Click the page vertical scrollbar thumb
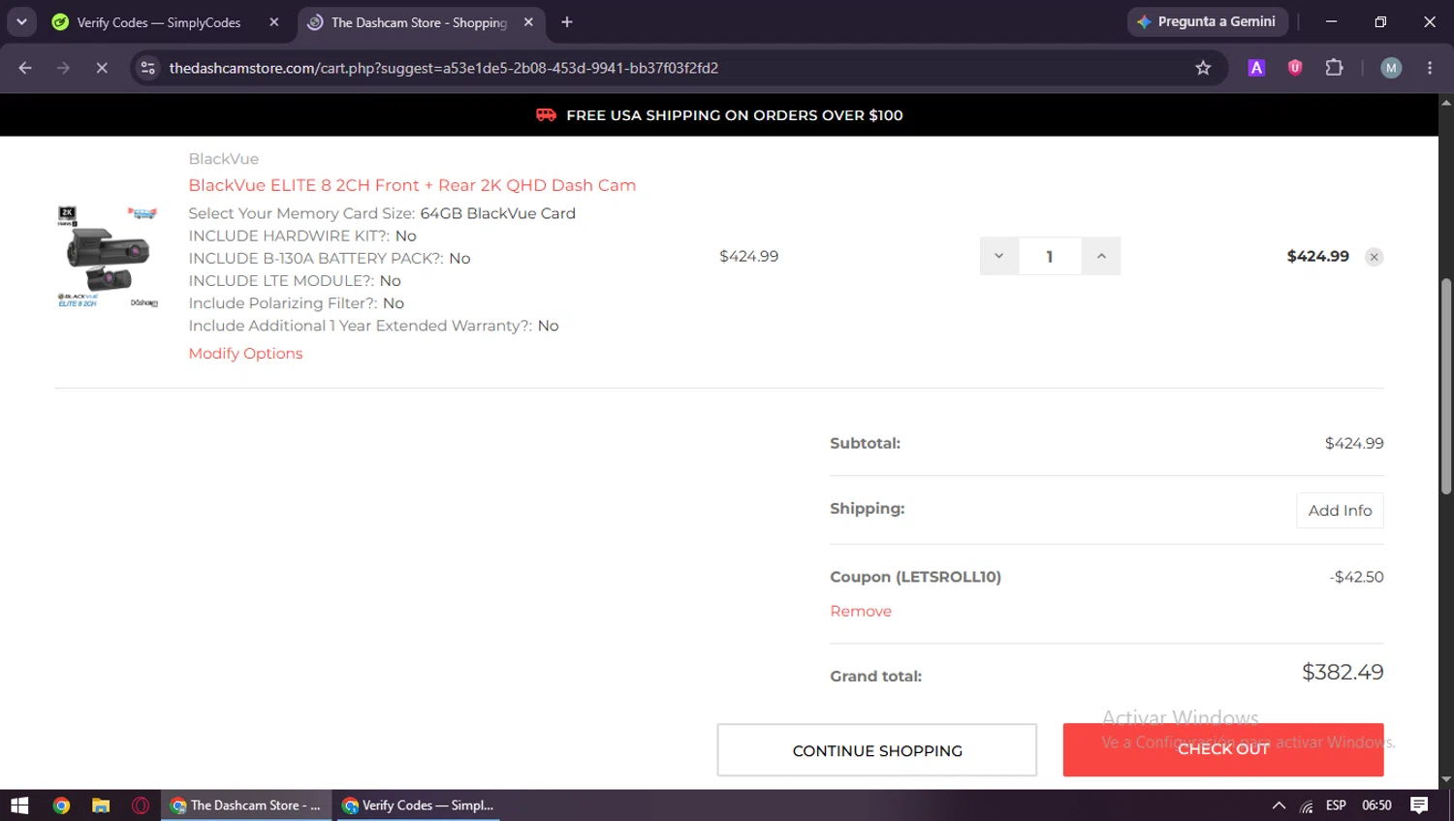This screenshot has height=821, width=1454. coord(1446,386)
